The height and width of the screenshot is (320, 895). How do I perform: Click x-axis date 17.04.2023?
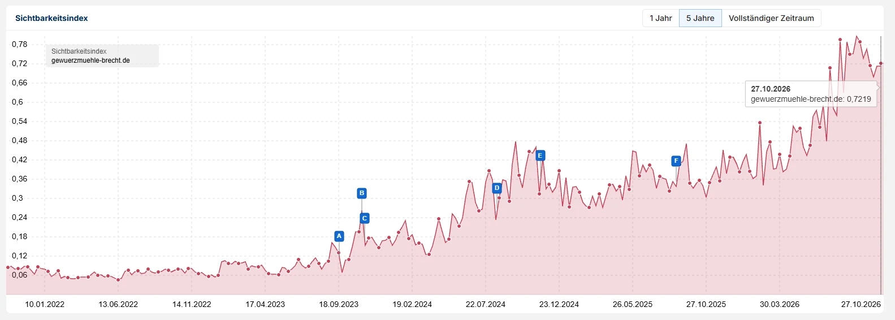[x=265, y=304]
